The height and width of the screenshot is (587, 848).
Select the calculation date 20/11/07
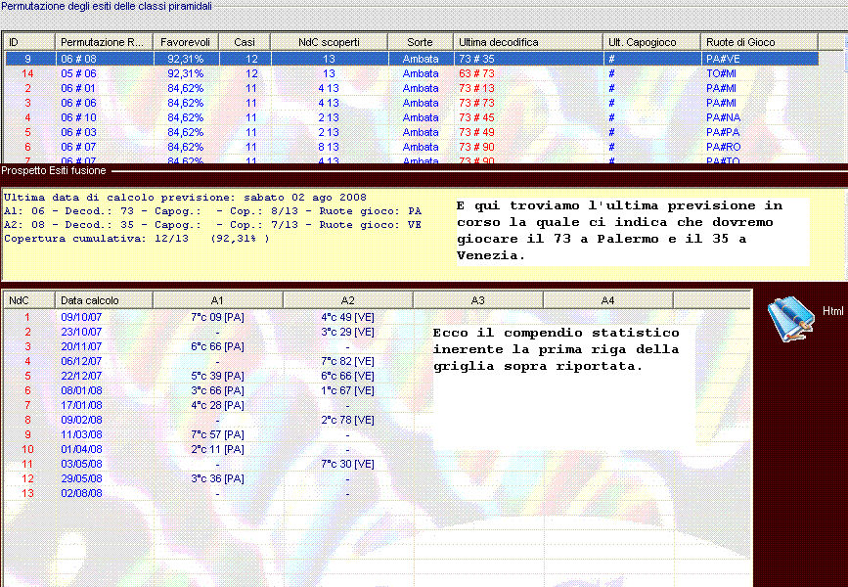coord(81,346)
